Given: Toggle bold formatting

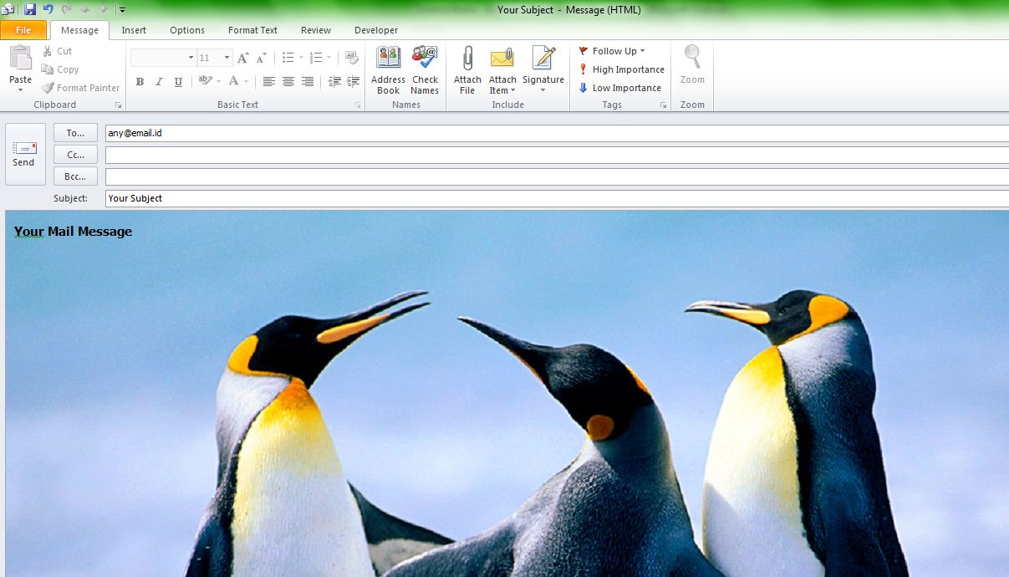Looking at the screenshot, I should point(140,81).
